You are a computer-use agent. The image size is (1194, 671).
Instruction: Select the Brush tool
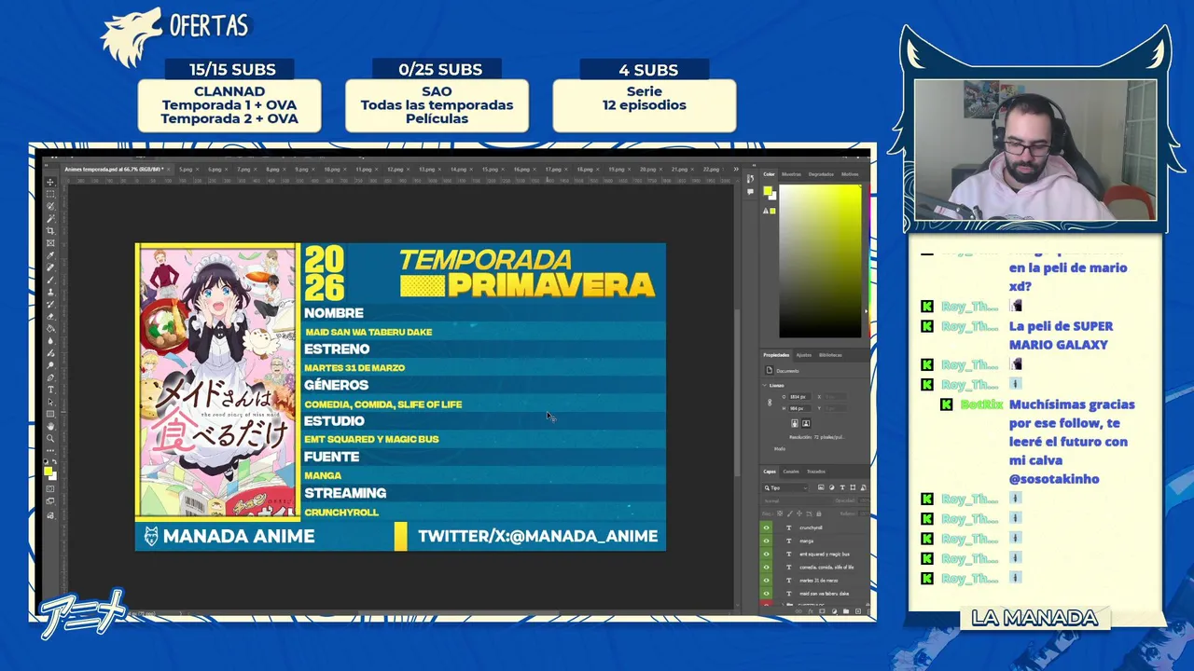pos(50,280)
